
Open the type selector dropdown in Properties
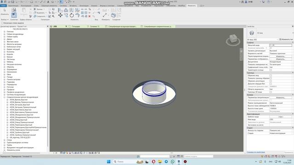(x=293, y=33)
